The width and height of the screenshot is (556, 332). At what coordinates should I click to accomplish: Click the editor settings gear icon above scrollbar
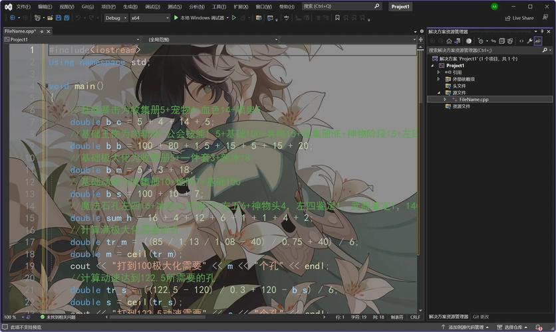point(422,31)
